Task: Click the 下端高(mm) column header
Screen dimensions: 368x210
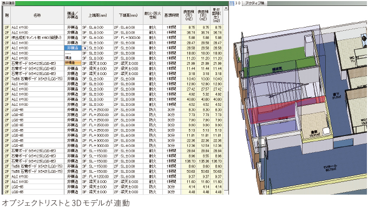Action: pyautogui.click(x=128, y=15)
